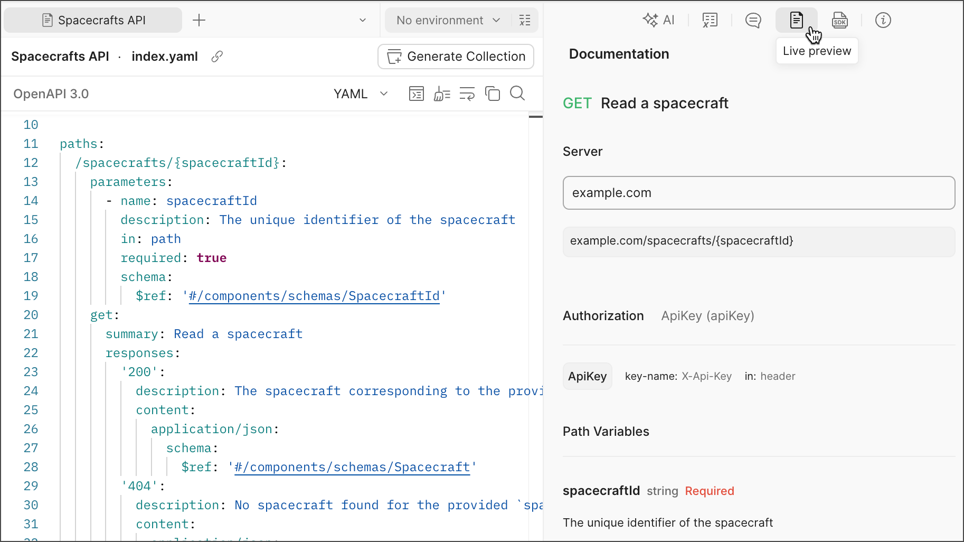
Task: Open the variables panel icon
Action: coord(710,20)
